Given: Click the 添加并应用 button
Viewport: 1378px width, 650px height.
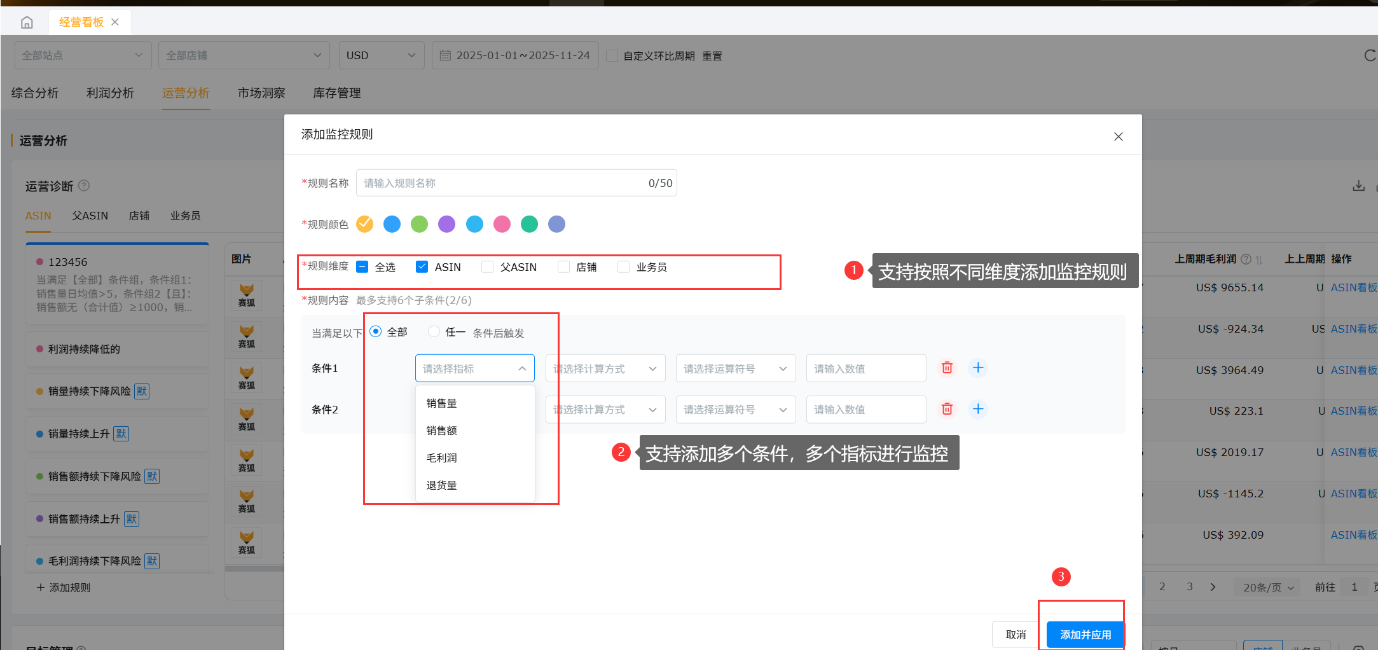Looking at the screenshot, I should [1085, 635].
